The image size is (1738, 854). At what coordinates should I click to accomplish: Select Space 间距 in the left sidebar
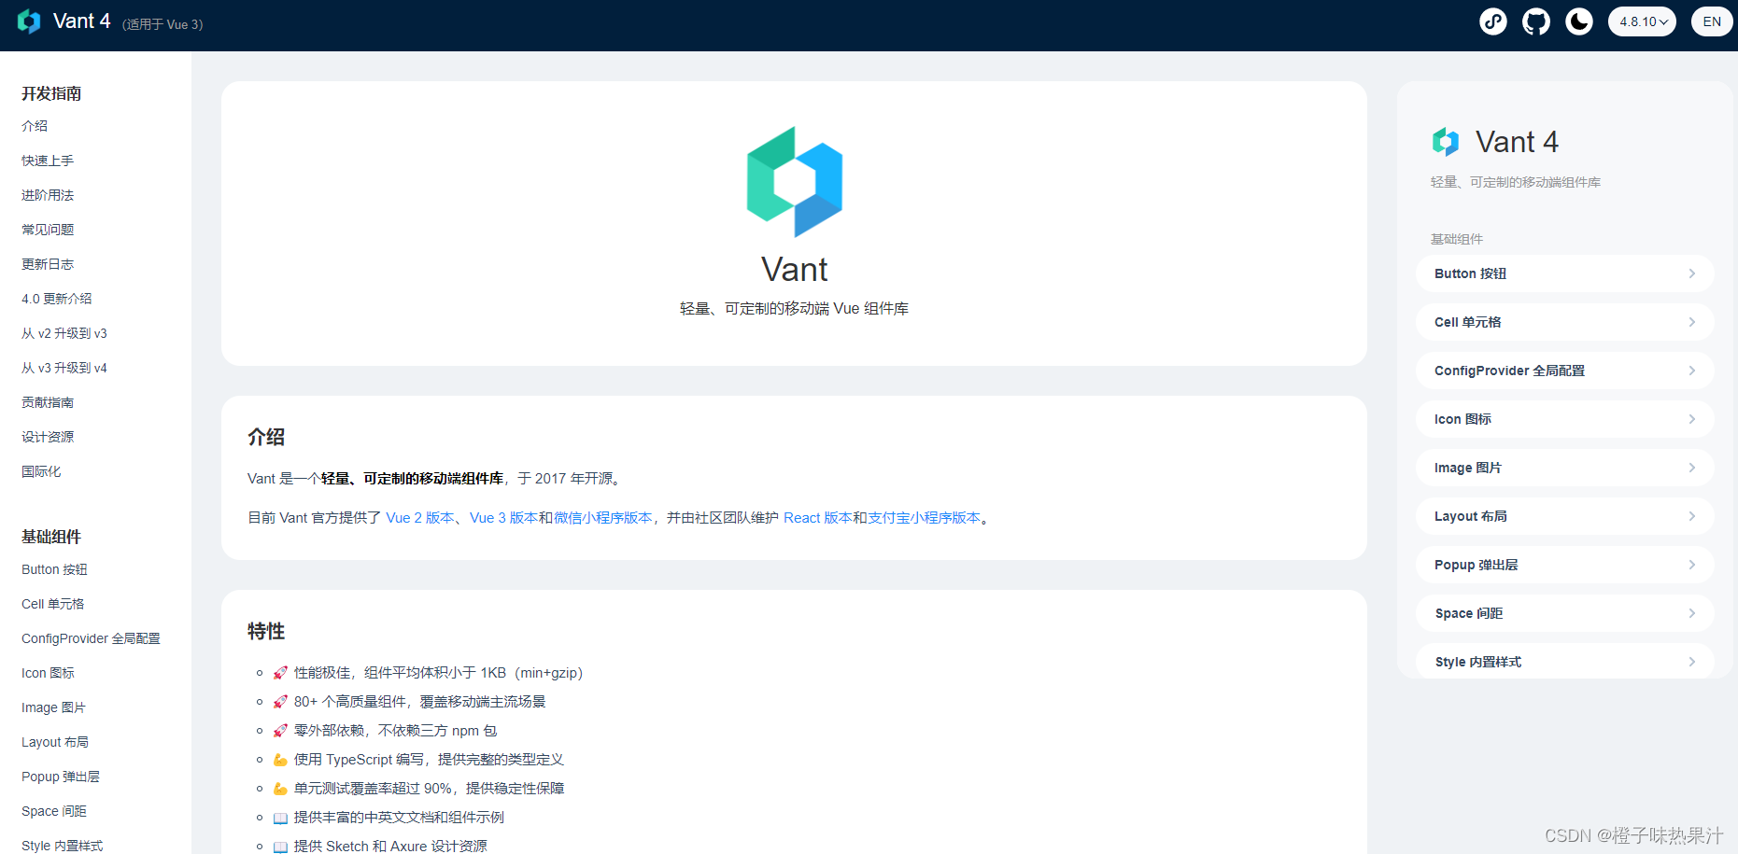click(54, 811)
